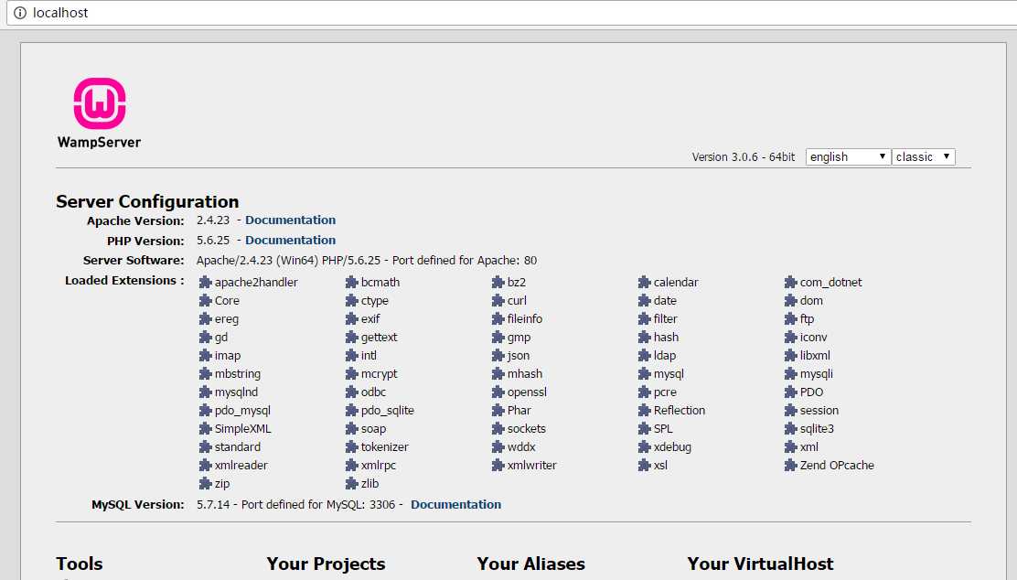Click puzzle icon next to zlib
This screenshot has width=1017, height=580.
click(x=351, y=483)
